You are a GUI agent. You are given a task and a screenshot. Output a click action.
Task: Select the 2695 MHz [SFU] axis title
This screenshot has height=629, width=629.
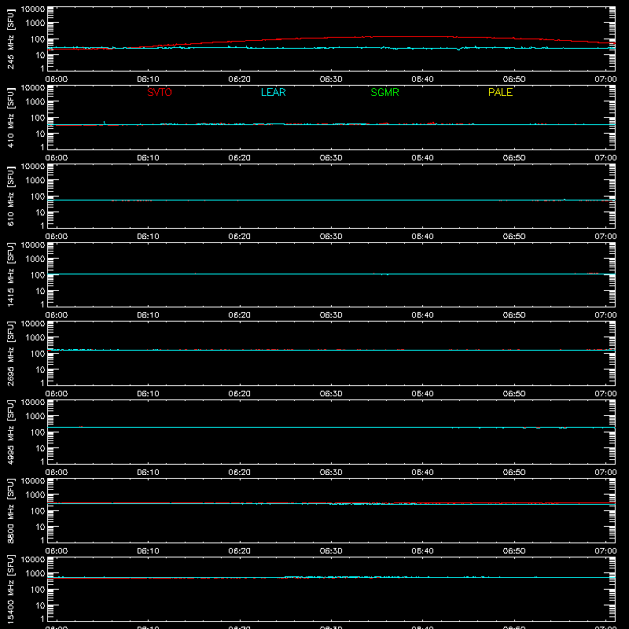tap(10, 354)
